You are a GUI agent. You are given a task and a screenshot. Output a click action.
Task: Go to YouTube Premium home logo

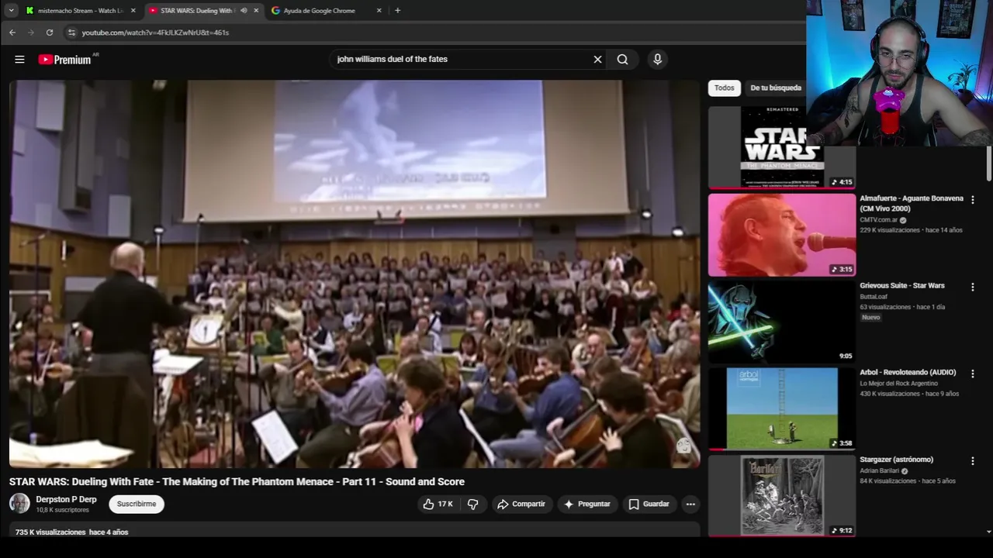pyautogui.click(x=64, y=60)
